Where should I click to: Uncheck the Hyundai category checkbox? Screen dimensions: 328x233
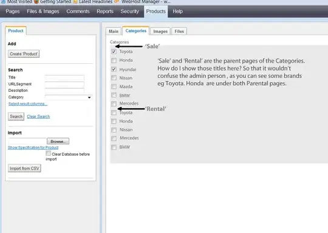[114, 69]
